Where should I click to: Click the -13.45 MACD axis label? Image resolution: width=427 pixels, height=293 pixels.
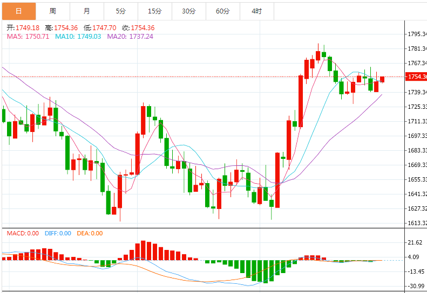pyautogui.click(x=416, y=272)
